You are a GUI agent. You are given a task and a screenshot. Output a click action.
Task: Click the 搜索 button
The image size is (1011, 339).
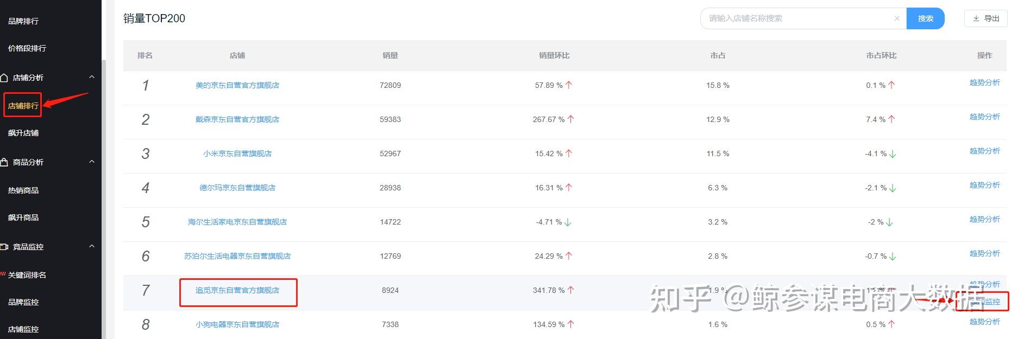pos(926,18)
